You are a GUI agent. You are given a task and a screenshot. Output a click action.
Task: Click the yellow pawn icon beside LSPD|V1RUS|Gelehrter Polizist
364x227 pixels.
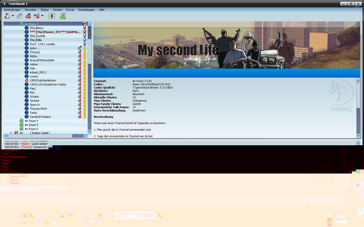click(x=84, y=84)
